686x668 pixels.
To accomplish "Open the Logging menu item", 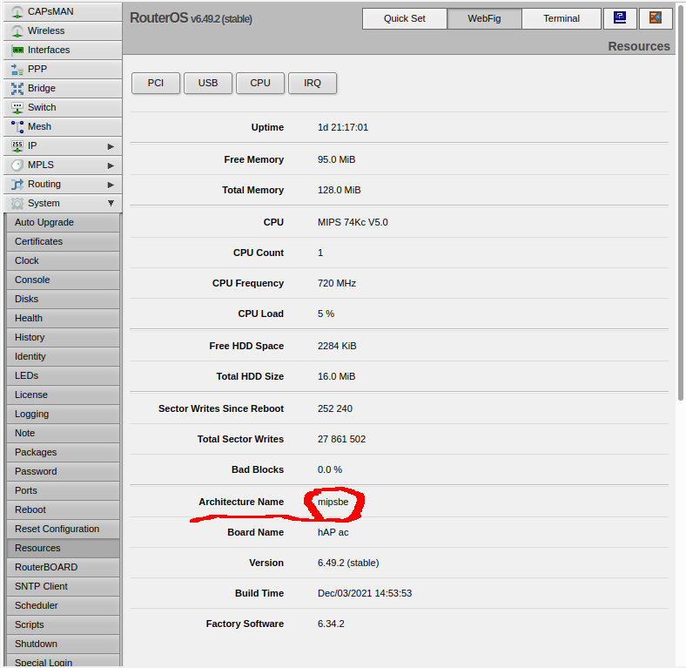I will (x=63, y=414).
